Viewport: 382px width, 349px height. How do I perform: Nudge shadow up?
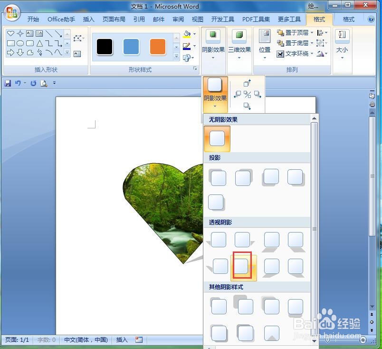click(x=247, y=83)
